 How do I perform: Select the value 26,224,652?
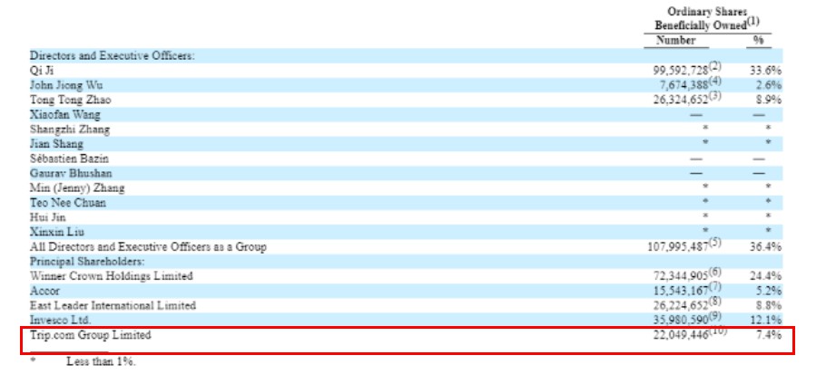point(681,305)
